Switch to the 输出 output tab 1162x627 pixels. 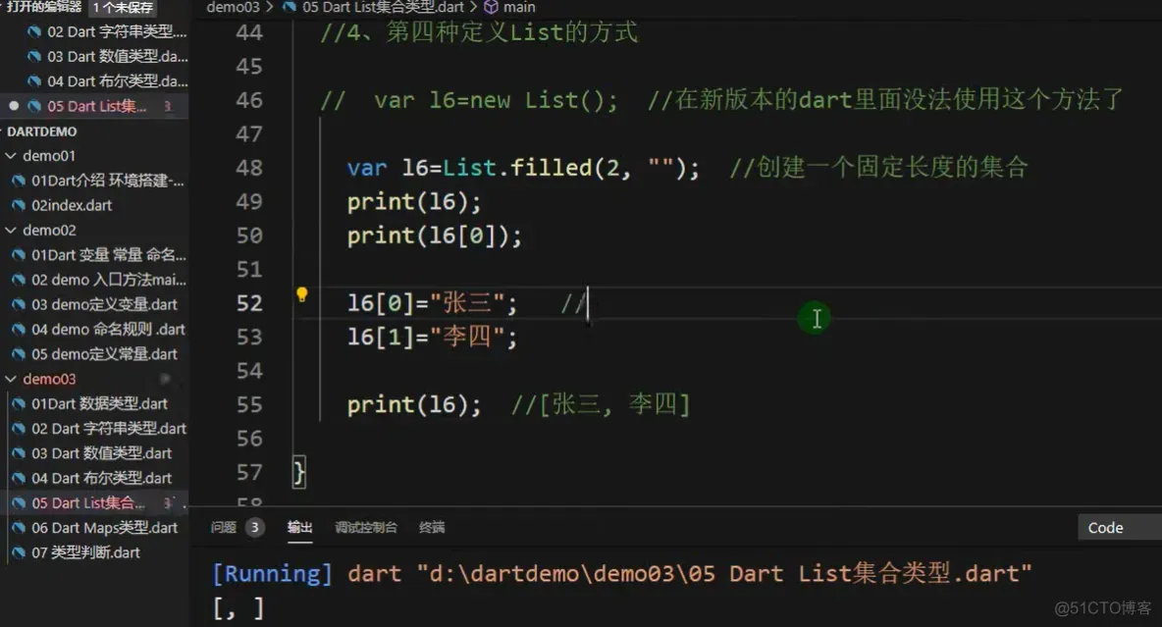[x=299, y=527]
